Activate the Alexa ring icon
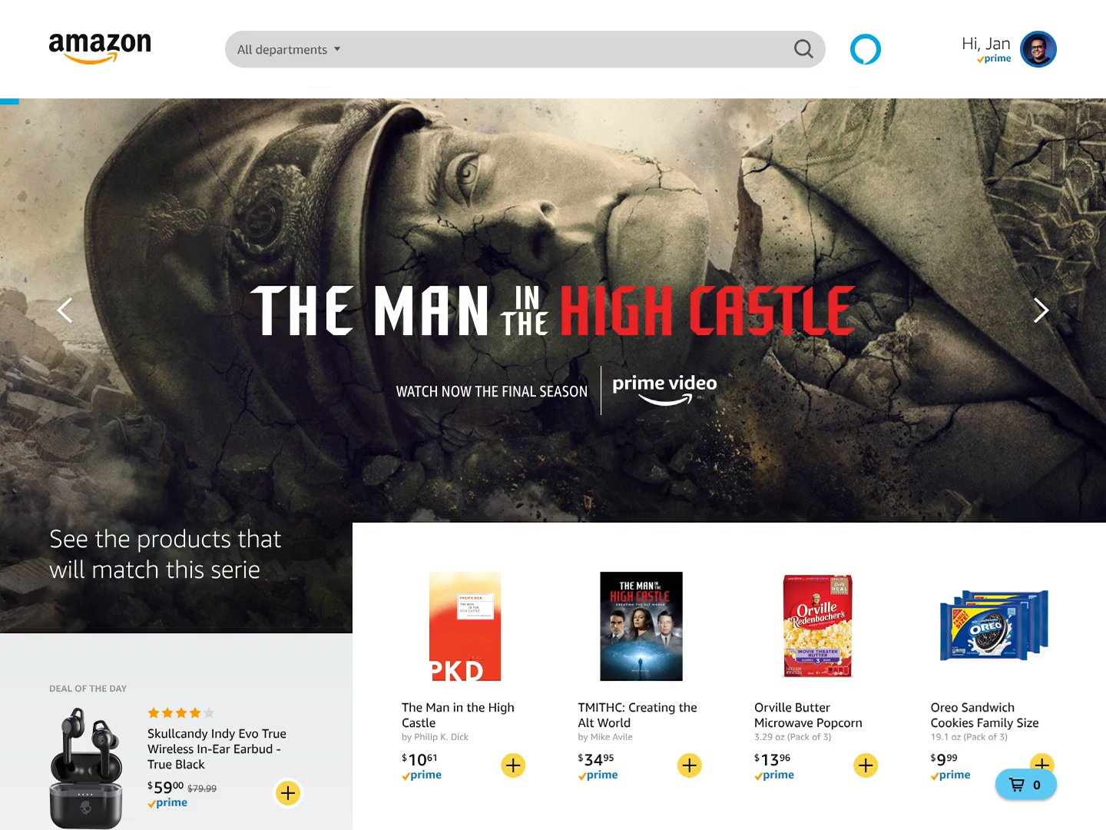This screenshot has width=1106, height=830. click(866, 49)
